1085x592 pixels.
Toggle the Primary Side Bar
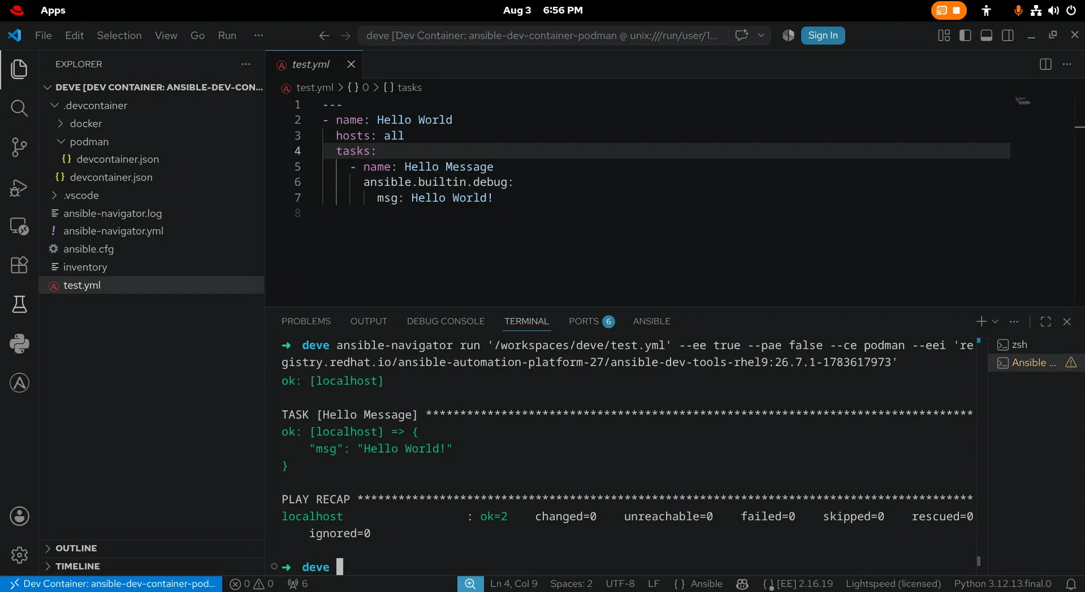tap(965, 36)
